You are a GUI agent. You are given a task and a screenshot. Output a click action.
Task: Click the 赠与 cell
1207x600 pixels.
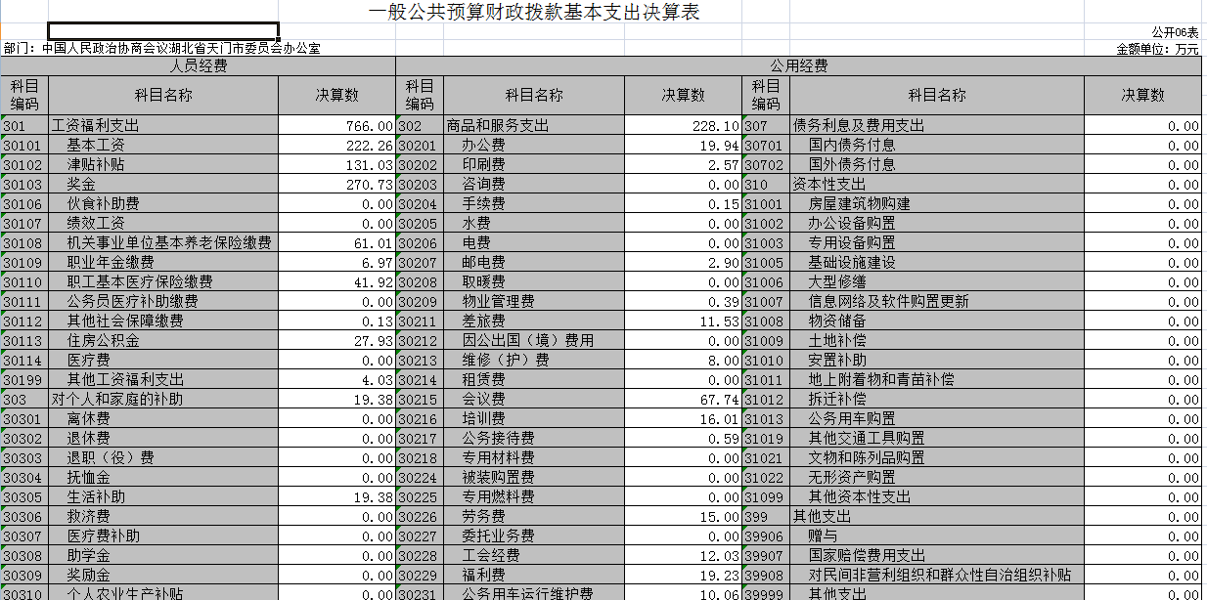[937, 536]
